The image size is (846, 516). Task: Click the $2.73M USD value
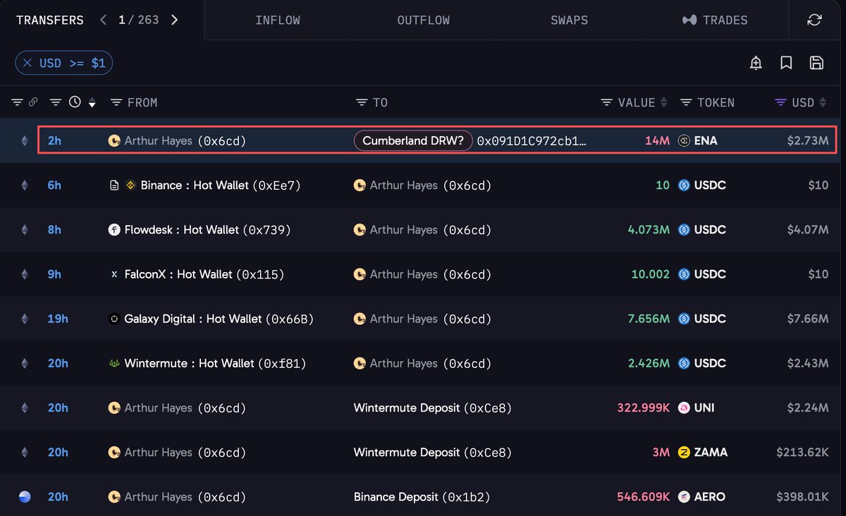coord(807,141)
